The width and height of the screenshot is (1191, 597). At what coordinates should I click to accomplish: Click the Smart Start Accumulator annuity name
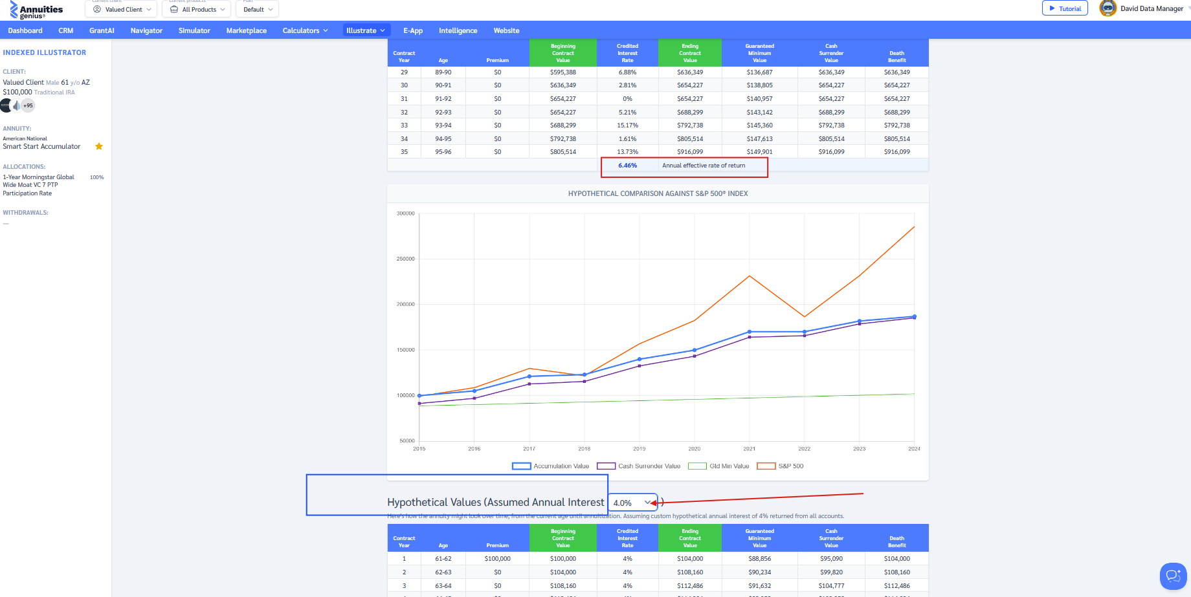pos(41,146)
